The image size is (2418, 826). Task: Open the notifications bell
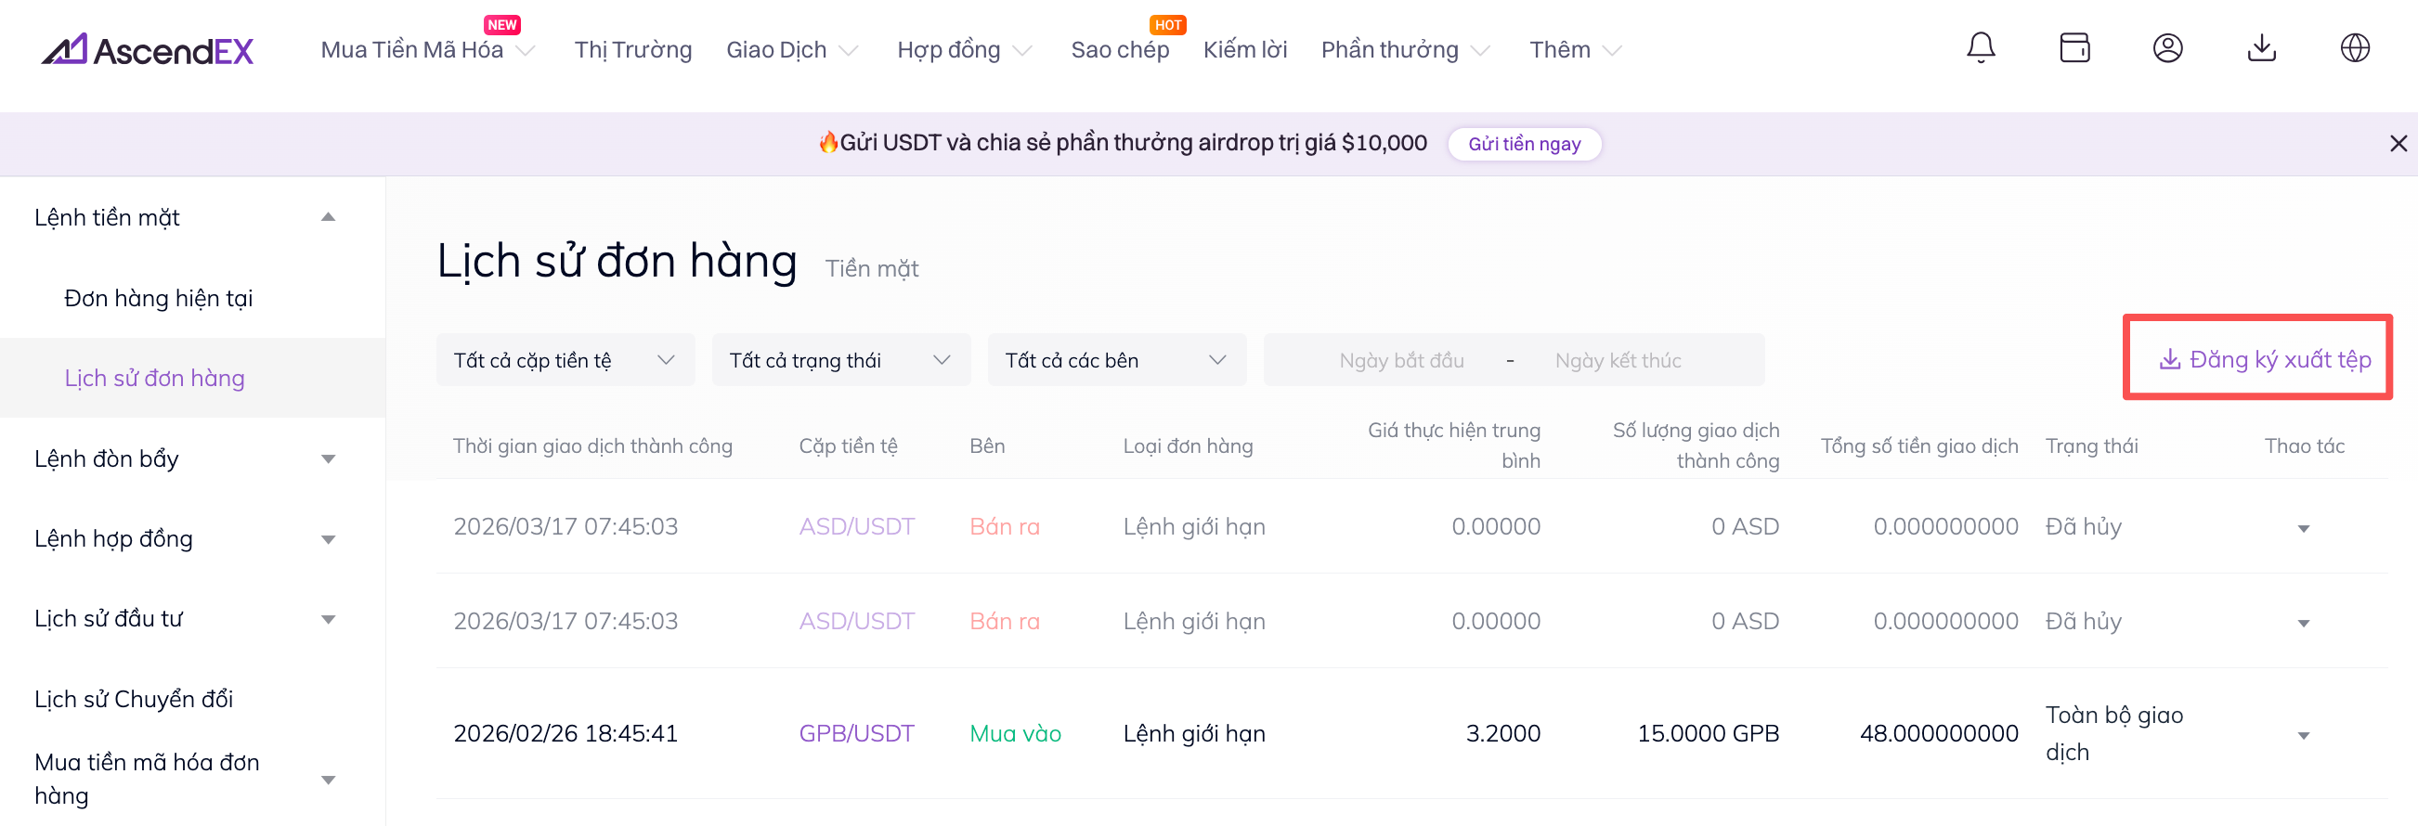coord(1981,48)
